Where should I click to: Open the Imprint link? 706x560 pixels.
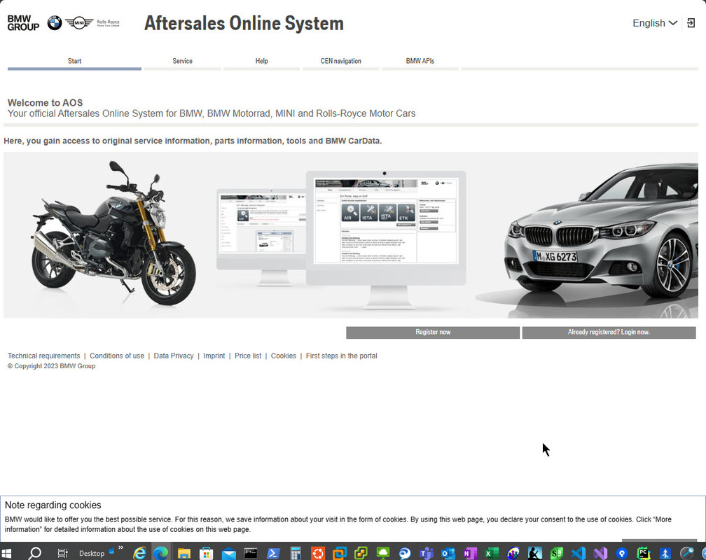[214, 356]
